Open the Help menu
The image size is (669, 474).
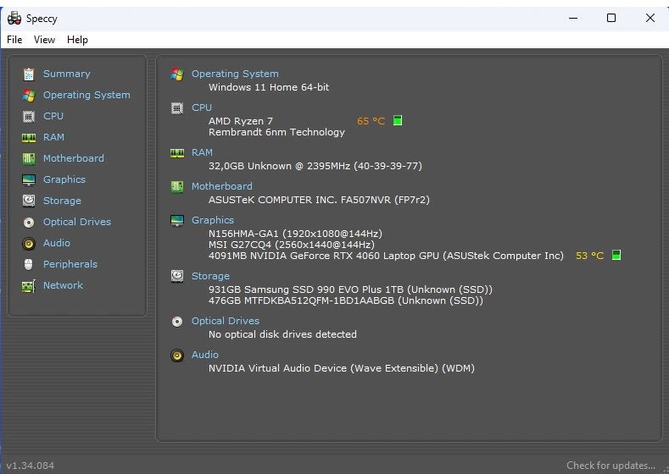[77, 40]
